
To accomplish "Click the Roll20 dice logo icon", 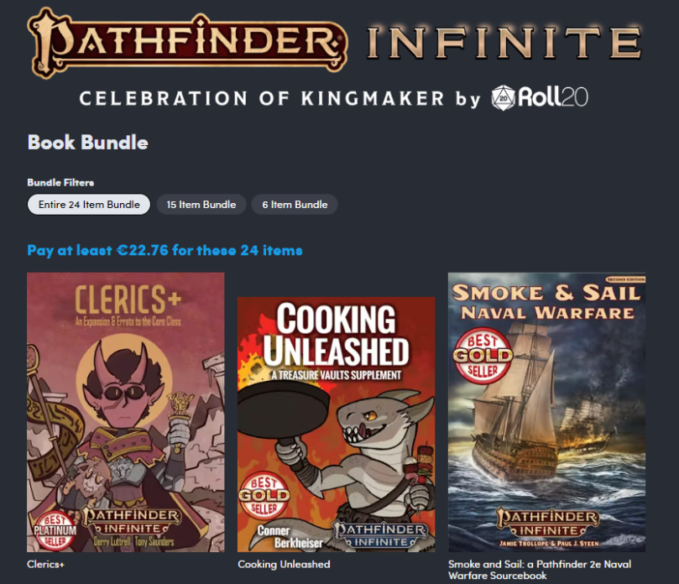I will tap(503, 98).
